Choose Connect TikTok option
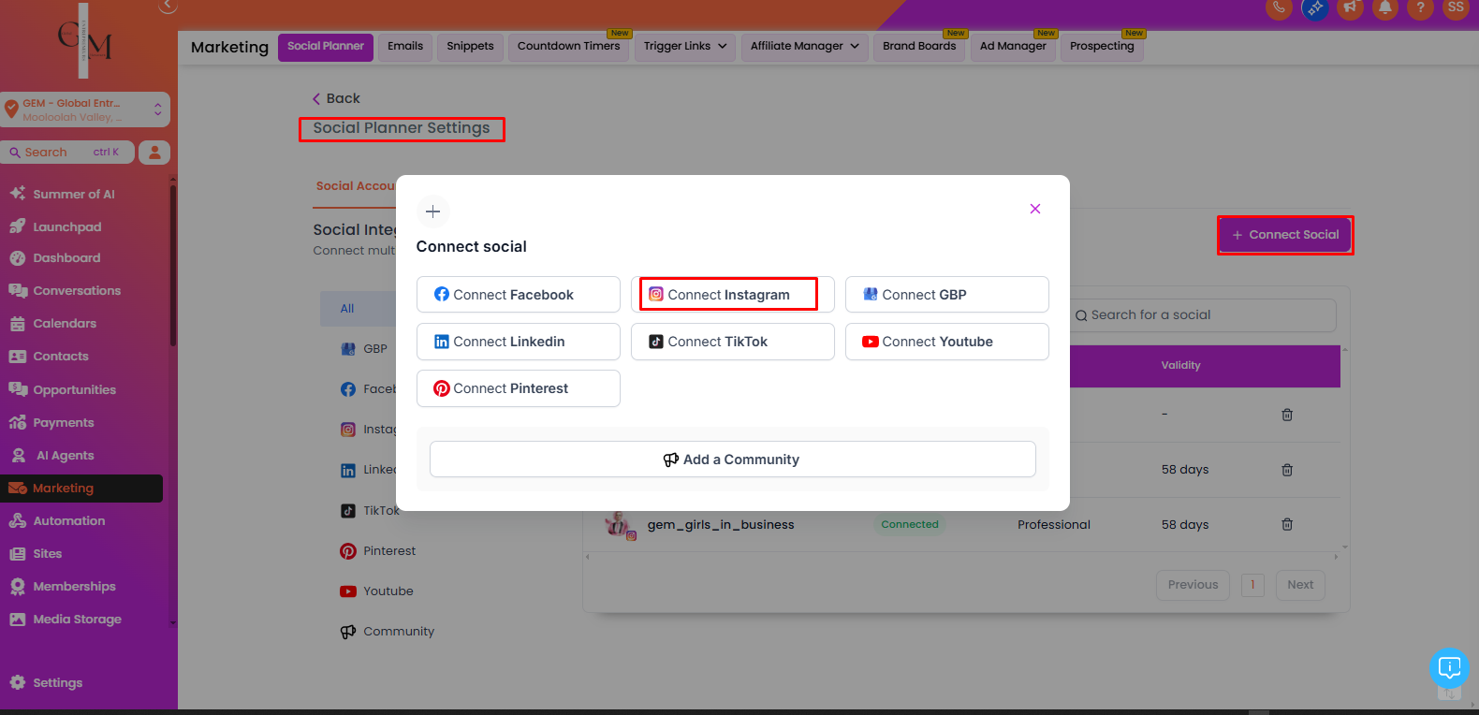The height and width of the screenshot is (715, 1479). click(x=732, y=342)
